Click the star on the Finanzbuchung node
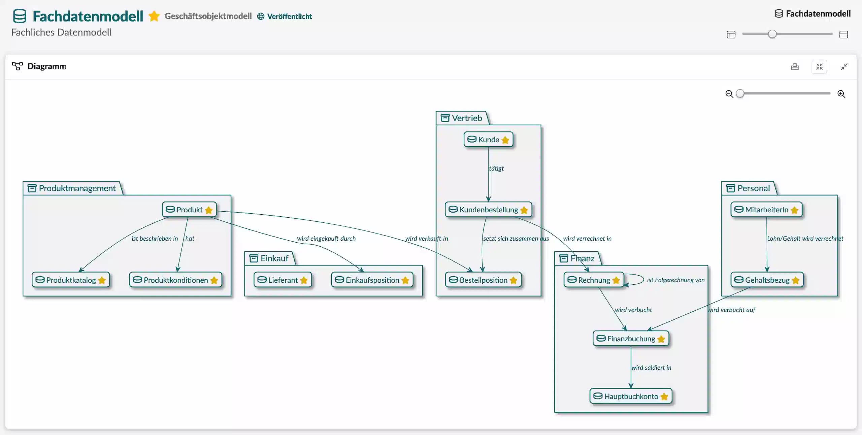Screen dimensions: 862x435 point(661,339)
